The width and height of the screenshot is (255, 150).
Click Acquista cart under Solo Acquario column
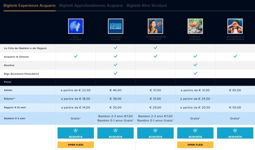(76, 133)
